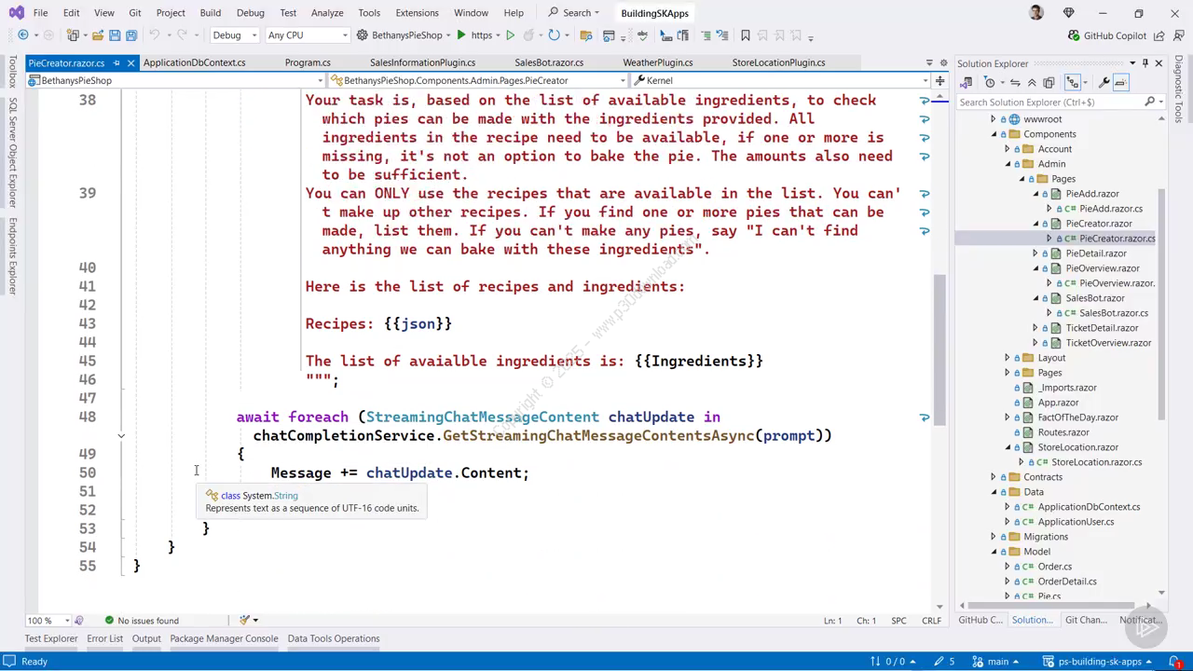Click the Navigate Backward arrow icon
The height and width of the screenshot is (671, 1193).
(x=22, y=35)
